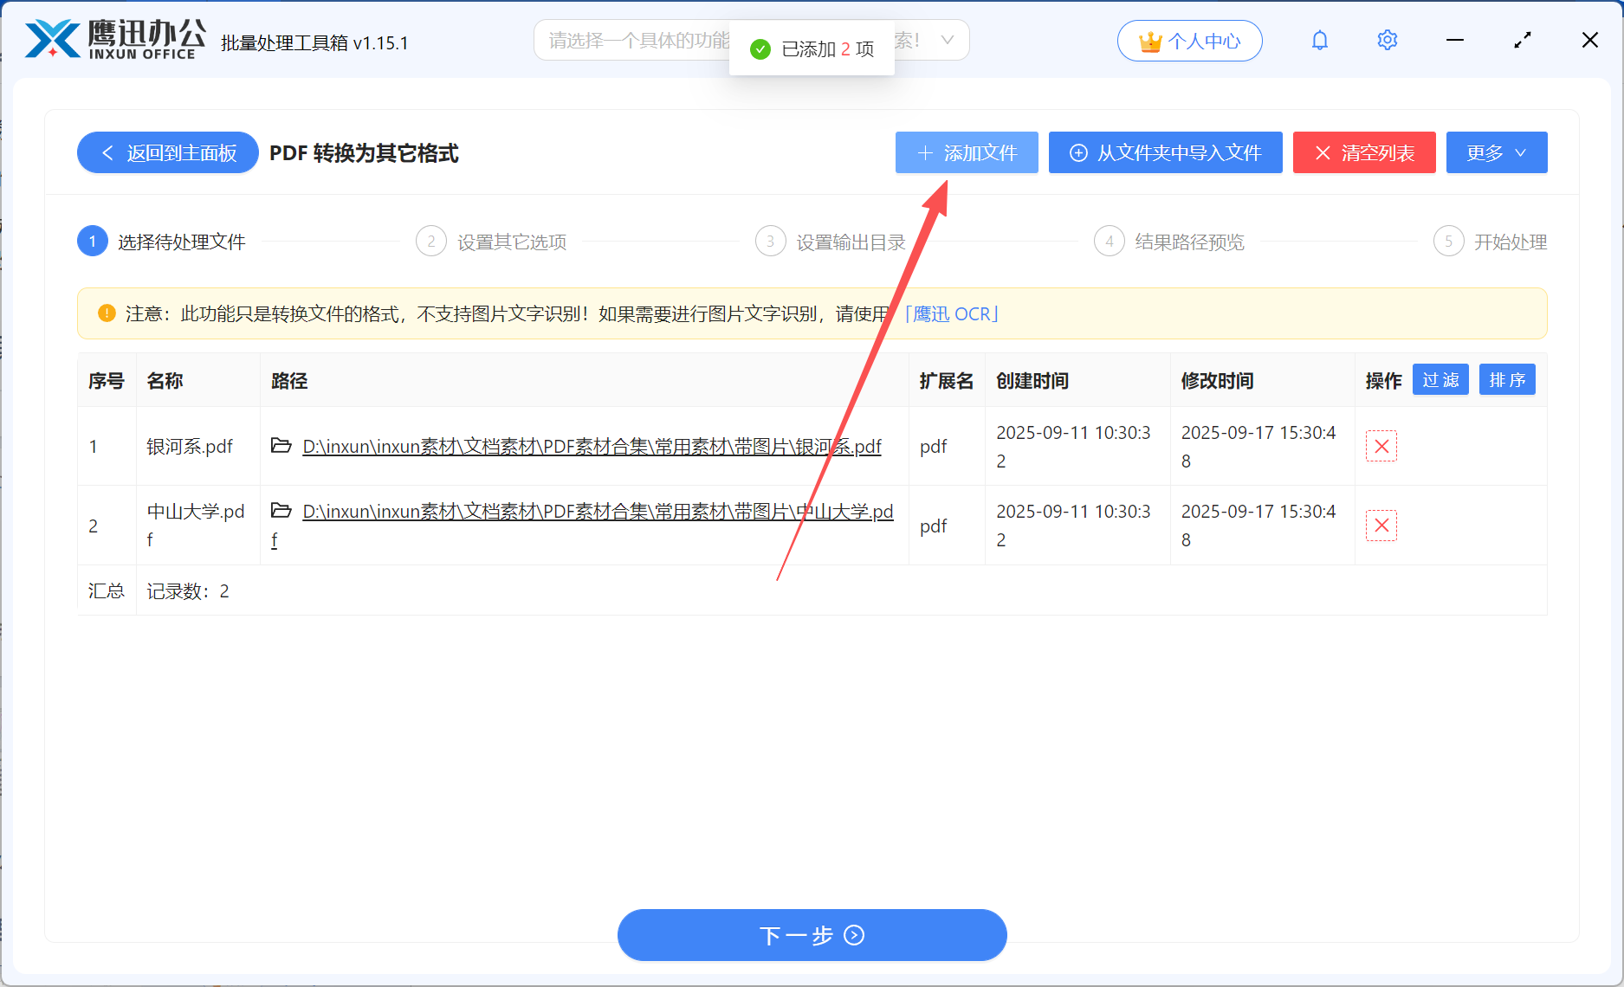Click 从文件夹中导入文件 button
This screenshot has width=1624, height=987.
click(x=1165, y=152)
